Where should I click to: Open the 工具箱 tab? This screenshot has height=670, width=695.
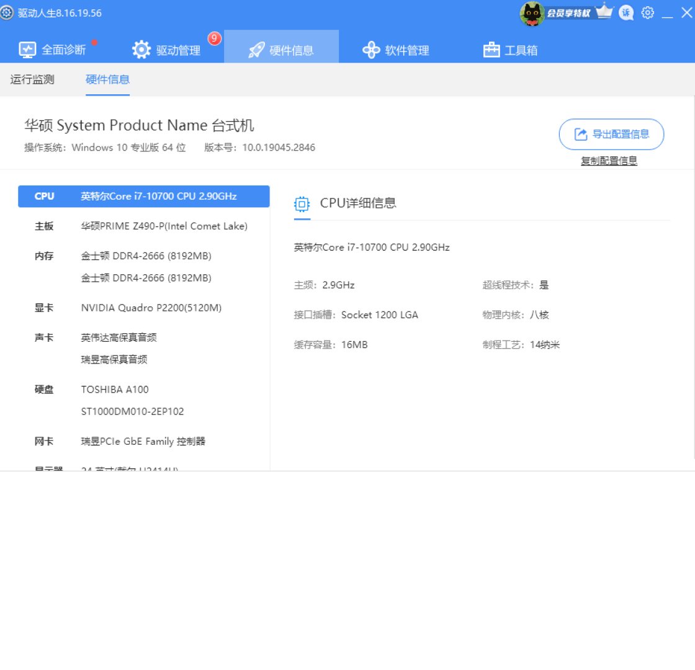(x=511, y=50)
